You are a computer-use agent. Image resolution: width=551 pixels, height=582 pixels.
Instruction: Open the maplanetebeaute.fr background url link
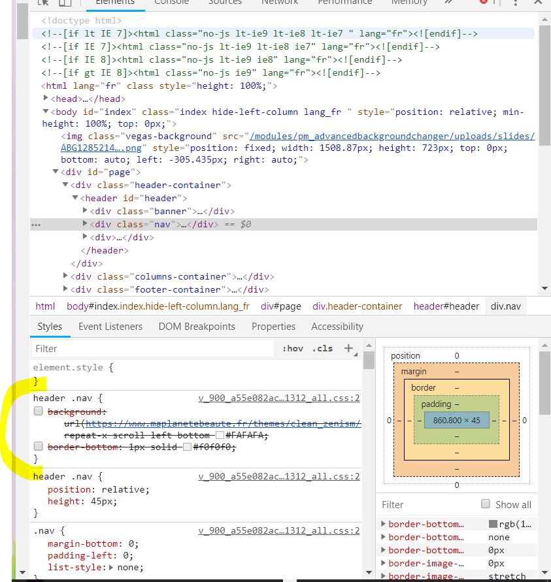point(223,423)
